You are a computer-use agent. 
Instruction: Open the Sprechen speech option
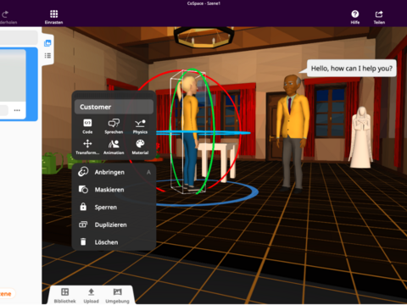pos(114,126)
